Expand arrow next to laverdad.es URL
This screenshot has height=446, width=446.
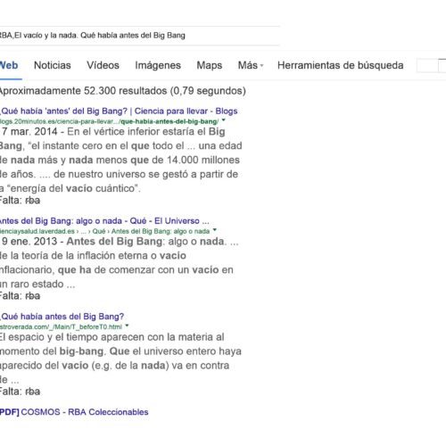click(x=215, y=230)
